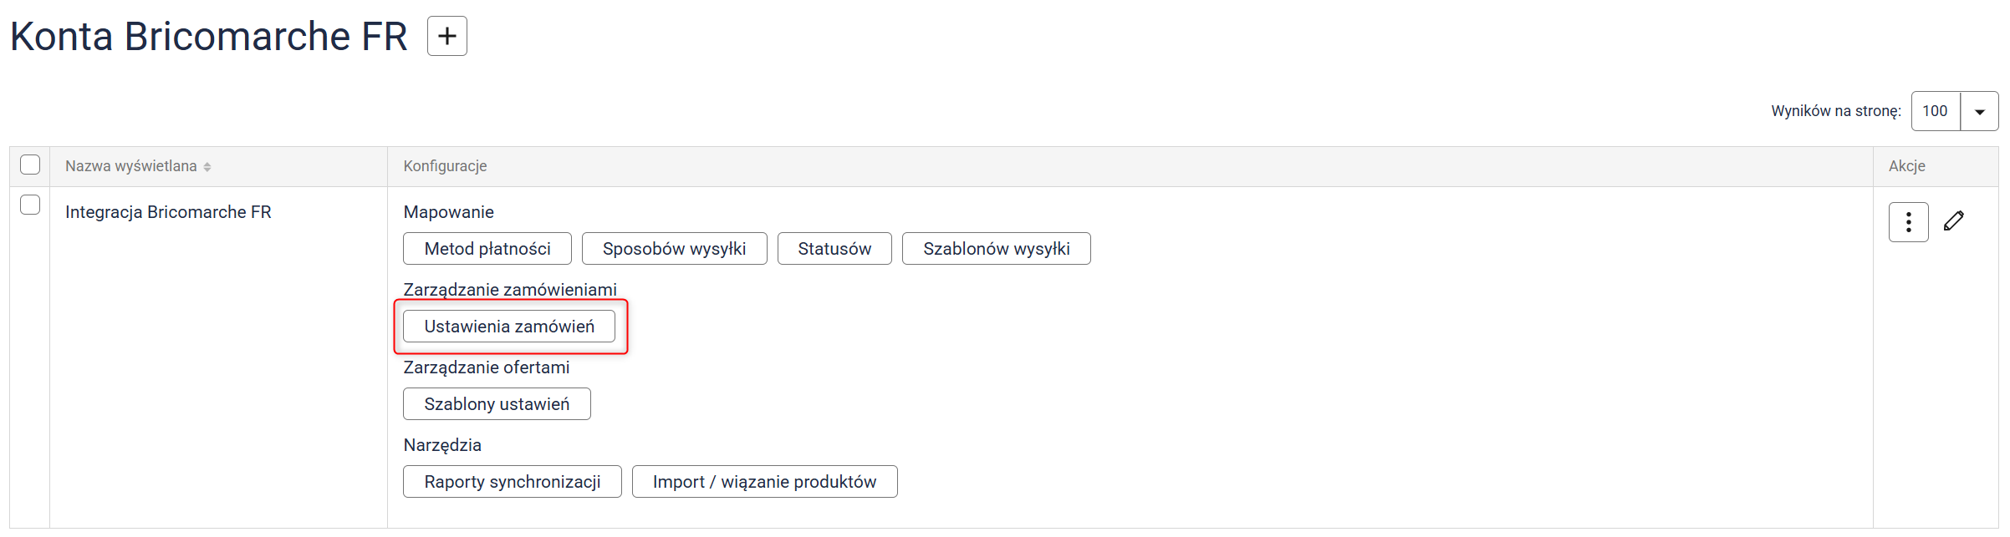Click the plus icon to add account
The width and height of the screenshot is (2010, 537).
coord(446,36)
